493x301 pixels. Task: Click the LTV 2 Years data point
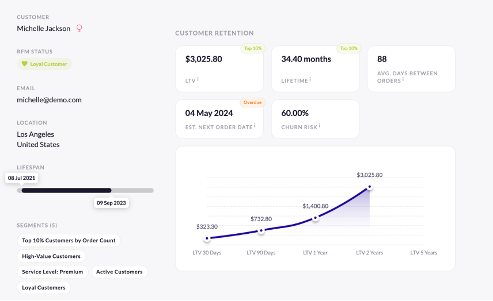[x=370, y=187]
